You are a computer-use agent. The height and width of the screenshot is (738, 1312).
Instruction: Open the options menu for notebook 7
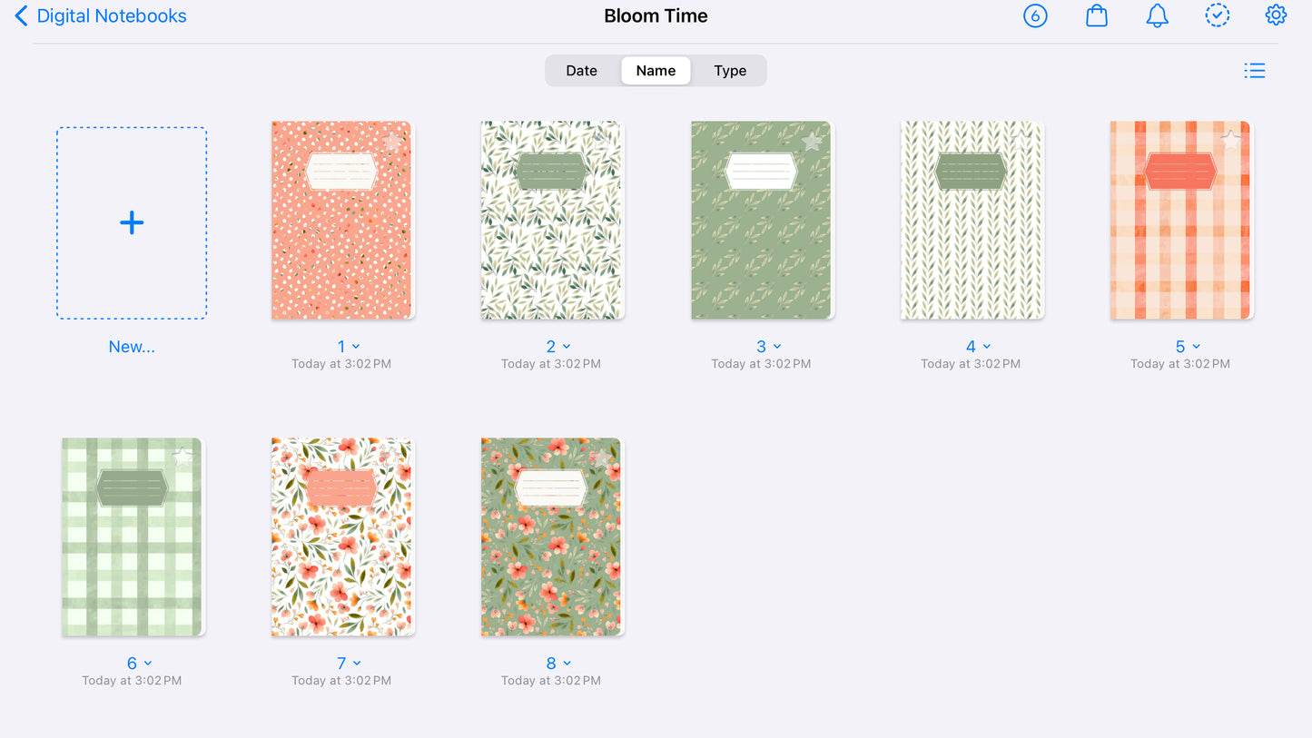pyautogui.click(x=357, y=664)
